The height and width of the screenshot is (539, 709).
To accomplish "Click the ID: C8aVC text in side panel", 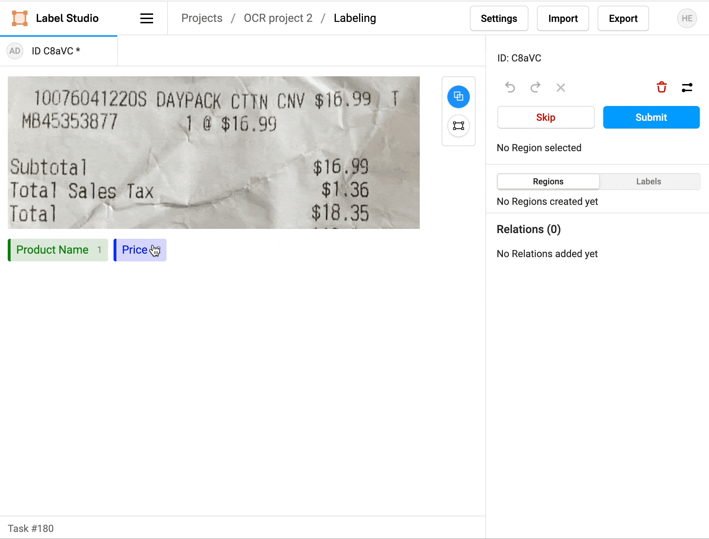I will [x=519, y=58].
